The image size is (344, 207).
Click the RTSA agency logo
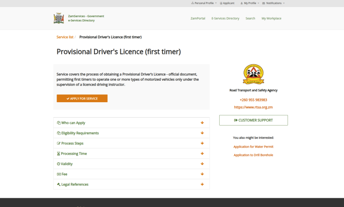click(253, 74)
